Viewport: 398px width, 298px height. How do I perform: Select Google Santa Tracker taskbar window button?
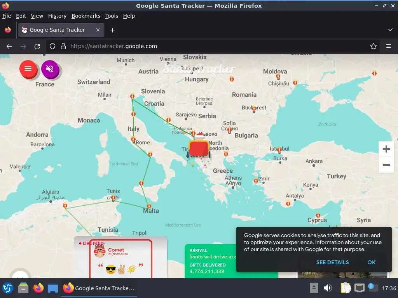(99, 288)
